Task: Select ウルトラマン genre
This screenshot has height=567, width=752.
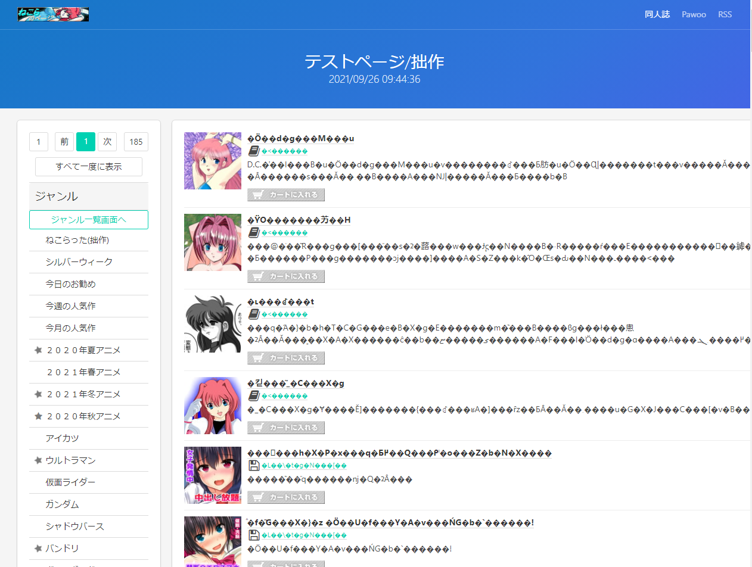Action: (89, 460)
